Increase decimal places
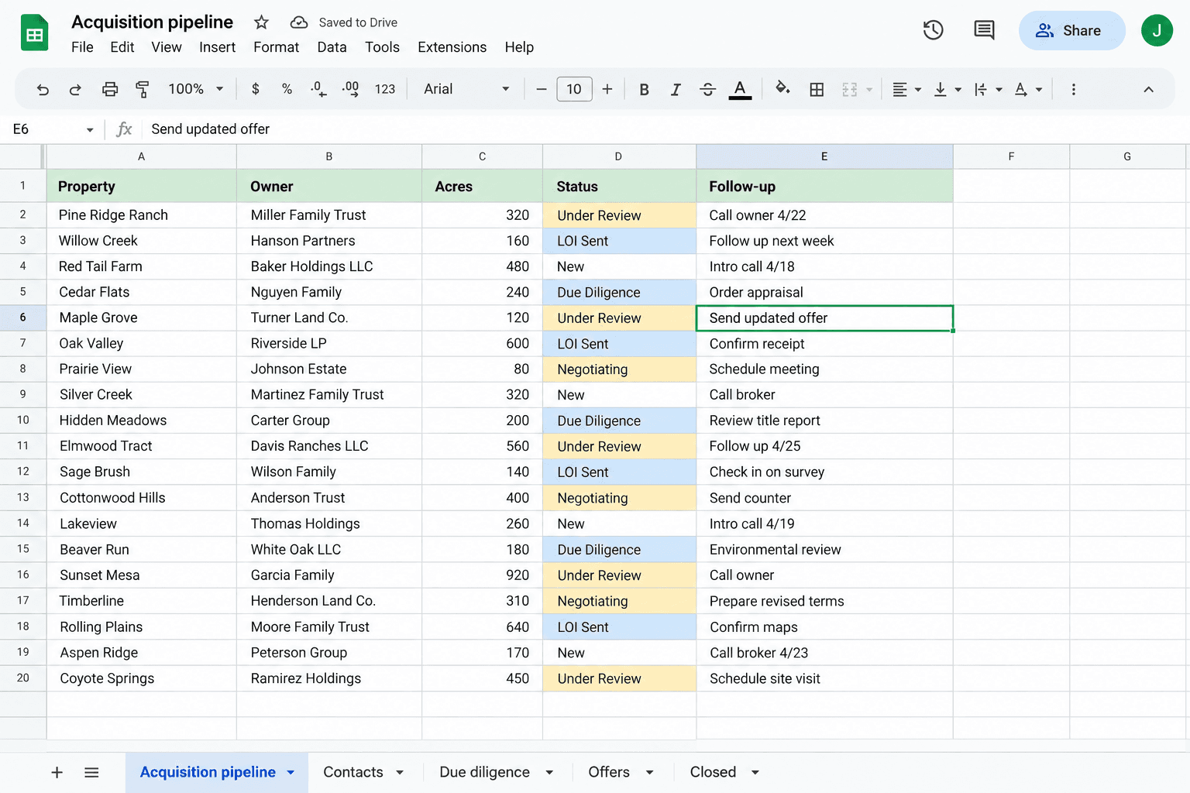 point(350,89)
